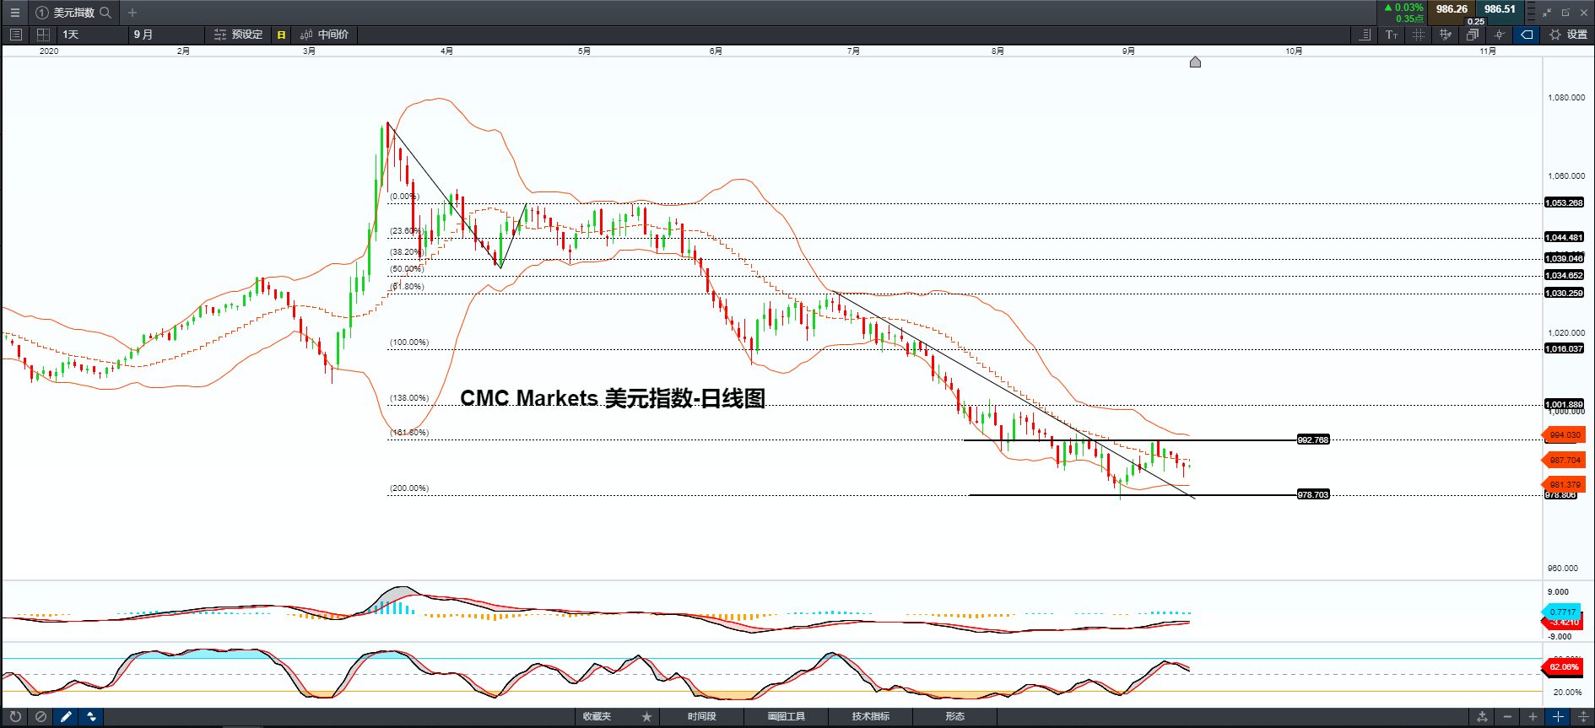Image resolution: width=1595 pixels, height=728 pixels.
Task: Toggle the up-down arrows tool
Action: [x=91, y=717]
